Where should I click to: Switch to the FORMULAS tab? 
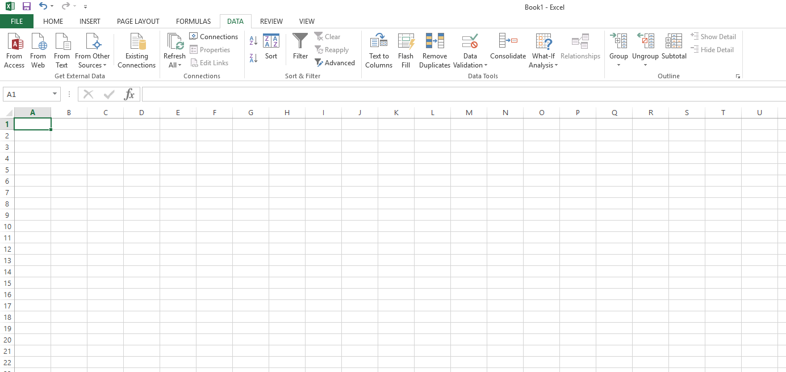[x=193, y=21]
